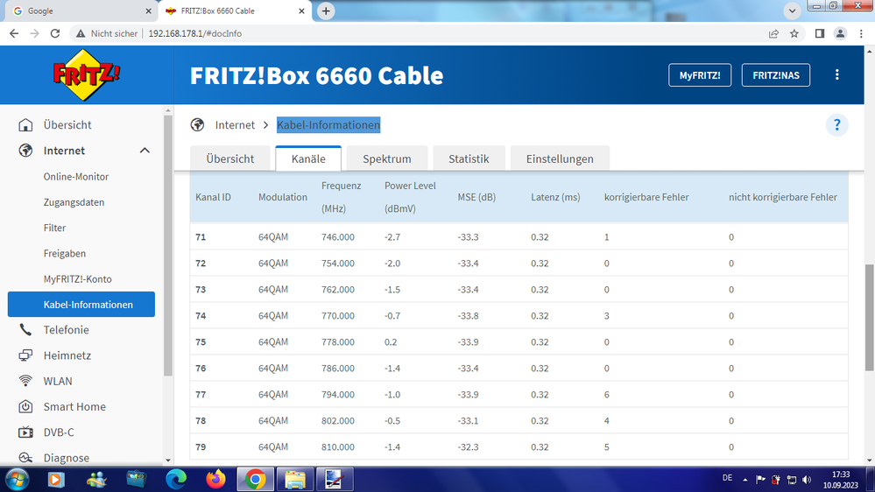This screenshot has height=492, width=875.
Task: Open Microsoft Edge from the taskbar
Action: click(x=176, y=479)
